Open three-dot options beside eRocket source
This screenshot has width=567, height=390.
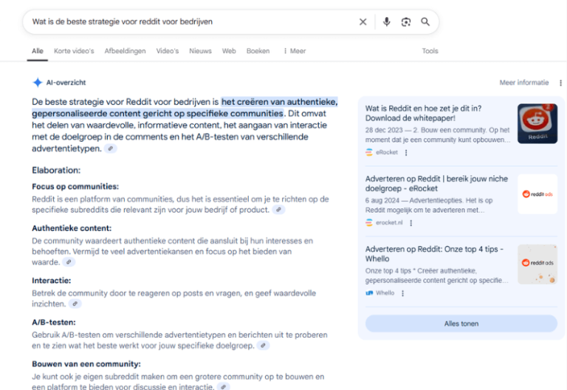(x=406, y=153)
